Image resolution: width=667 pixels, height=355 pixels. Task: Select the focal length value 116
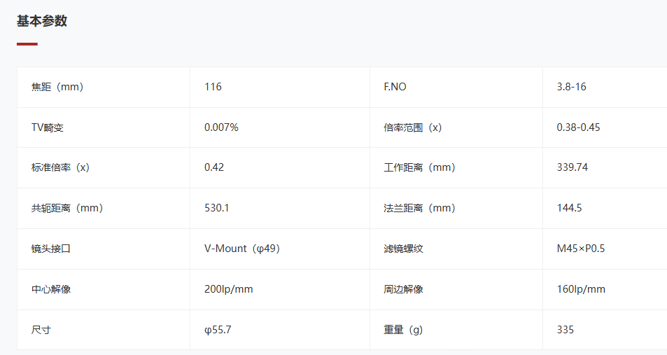213,87
